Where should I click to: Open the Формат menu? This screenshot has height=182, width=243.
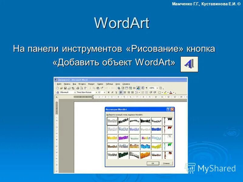91,84
